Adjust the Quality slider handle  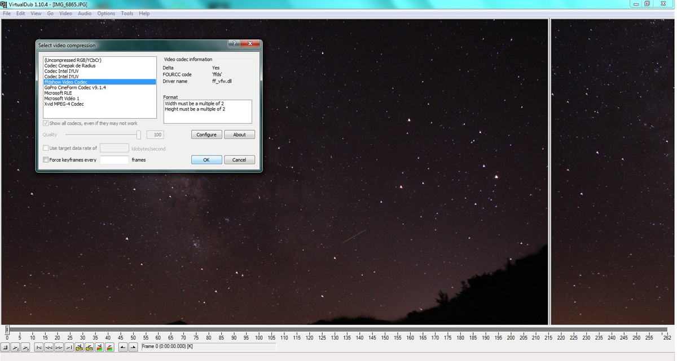pos(139,135)
